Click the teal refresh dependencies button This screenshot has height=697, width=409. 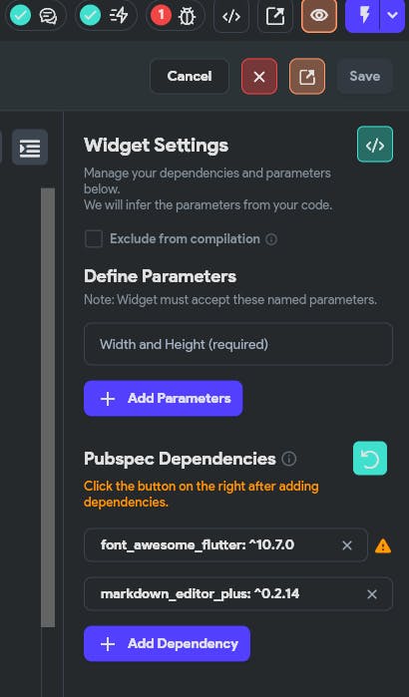[370, 459]
